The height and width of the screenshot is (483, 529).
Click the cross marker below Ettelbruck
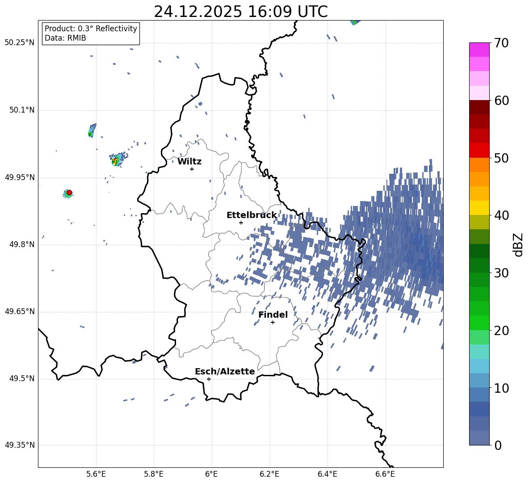[241, 223]
